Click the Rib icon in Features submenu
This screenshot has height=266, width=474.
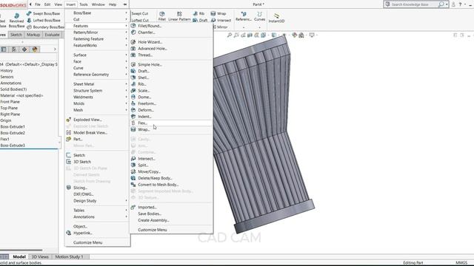(x=133, y=84)
